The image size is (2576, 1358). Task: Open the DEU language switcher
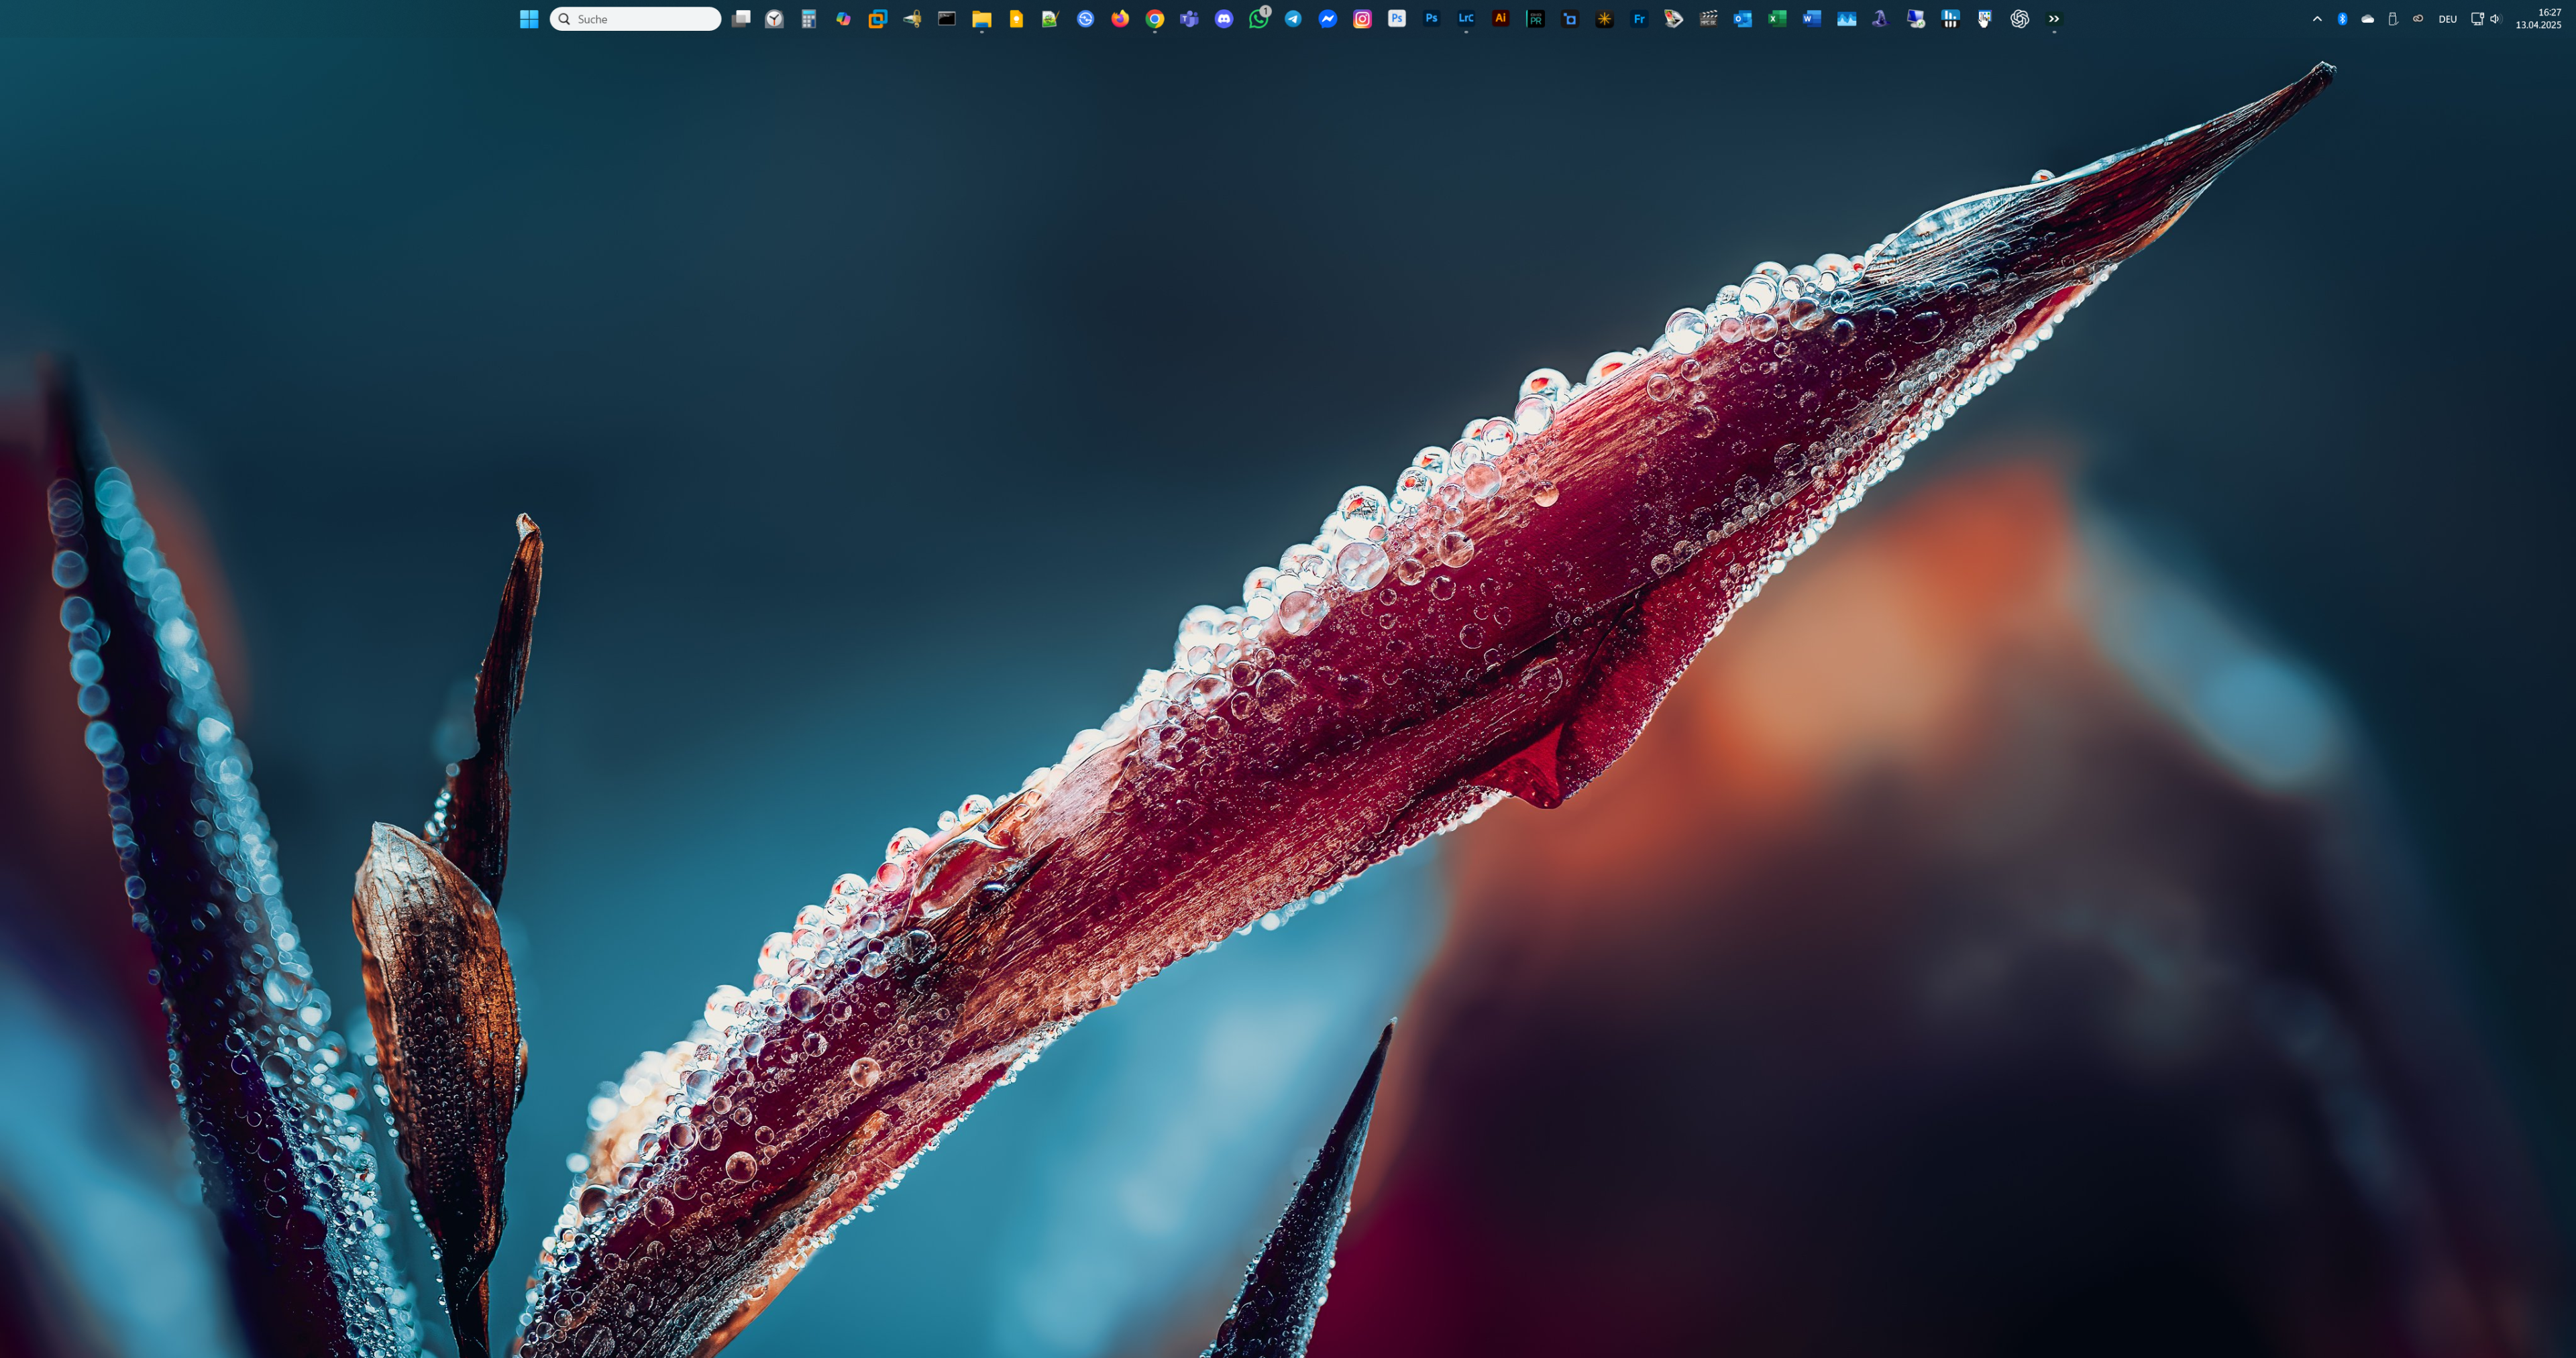point(2447,18)
